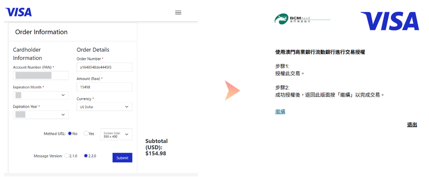This screenshot has width=429, height=177.
Task: Click the 退出 exit link
Action: (412, 124)
